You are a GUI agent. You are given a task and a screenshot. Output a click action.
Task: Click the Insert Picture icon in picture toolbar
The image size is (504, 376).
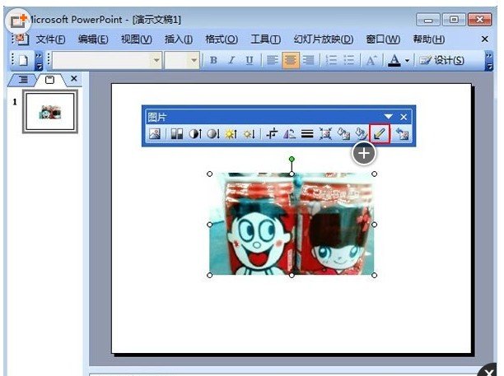154,134
